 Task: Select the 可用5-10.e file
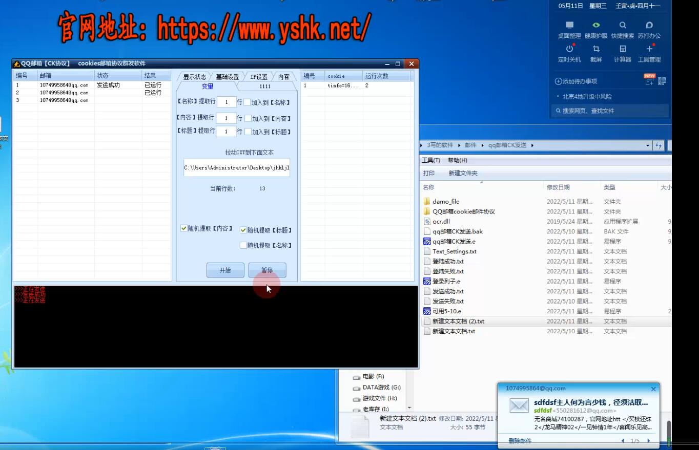click(x=442, y=311)
